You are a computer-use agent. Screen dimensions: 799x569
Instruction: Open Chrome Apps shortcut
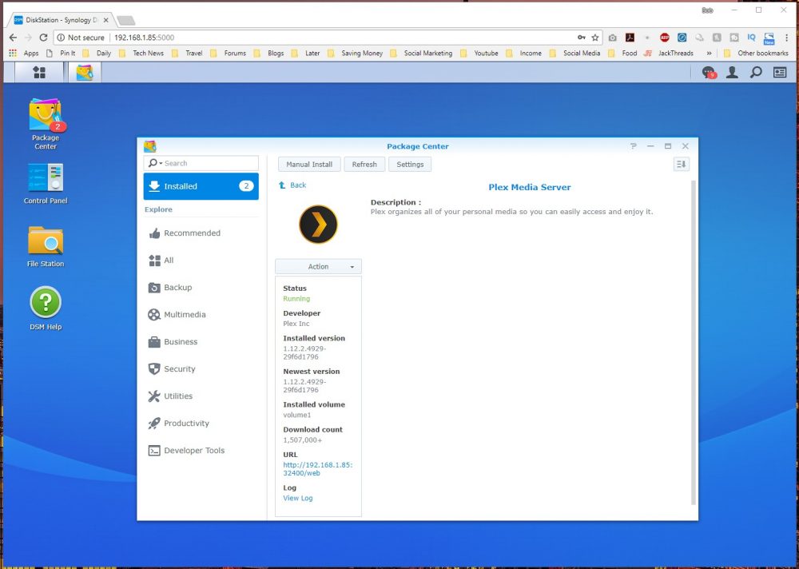[24, 53]
